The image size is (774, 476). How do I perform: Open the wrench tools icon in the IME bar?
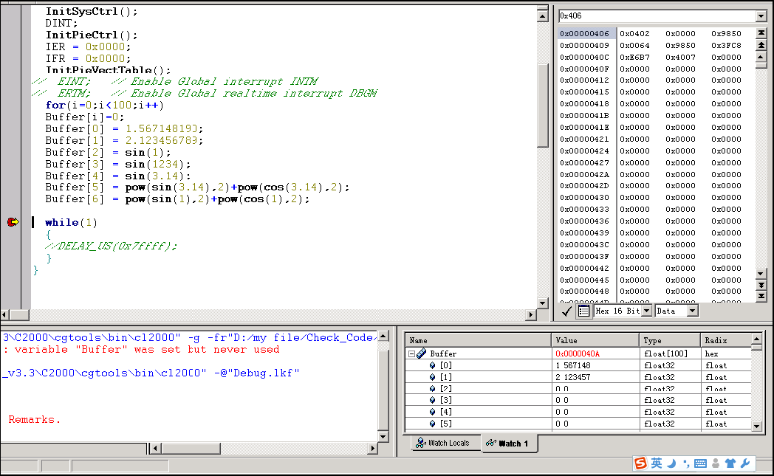(x=745, y=463)
